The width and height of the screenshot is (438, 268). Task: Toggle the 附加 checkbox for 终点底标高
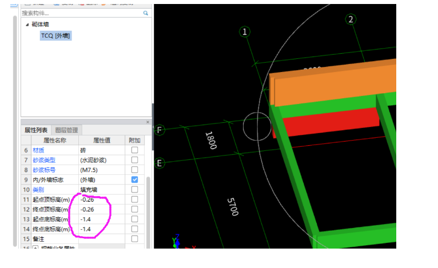[134, 229]
